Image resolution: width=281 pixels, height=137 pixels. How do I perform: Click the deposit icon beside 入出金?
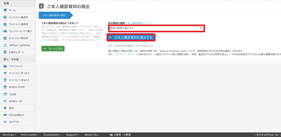click(5, 94)
